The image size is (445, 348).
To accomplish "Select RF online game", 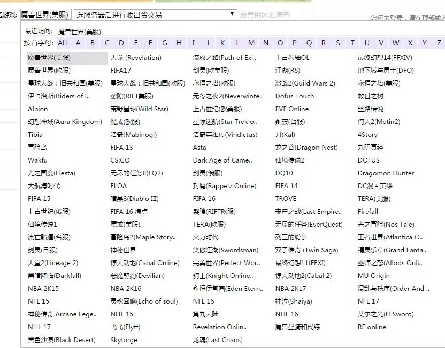I will point(372,327).
